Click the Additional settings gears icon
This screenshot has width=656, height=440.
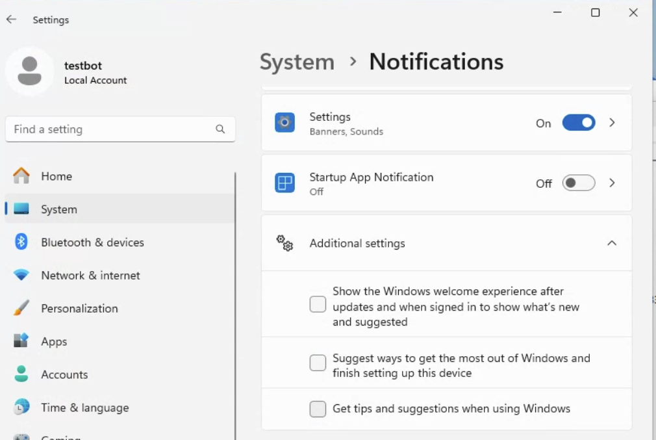pyautogui.click(x=284, y=242)
